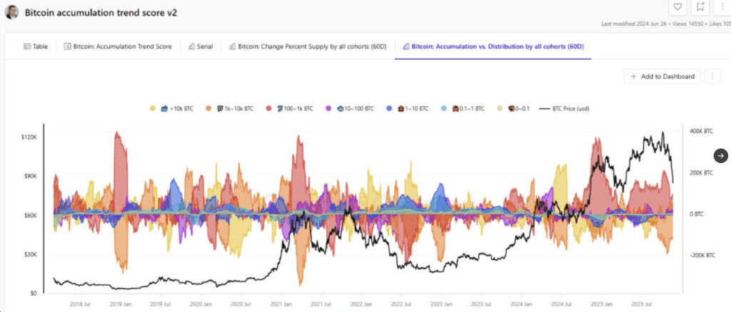Switch to the Table tab
This screenshot has height=312, width=731.
pyautogui.click(x=36, y=46)
